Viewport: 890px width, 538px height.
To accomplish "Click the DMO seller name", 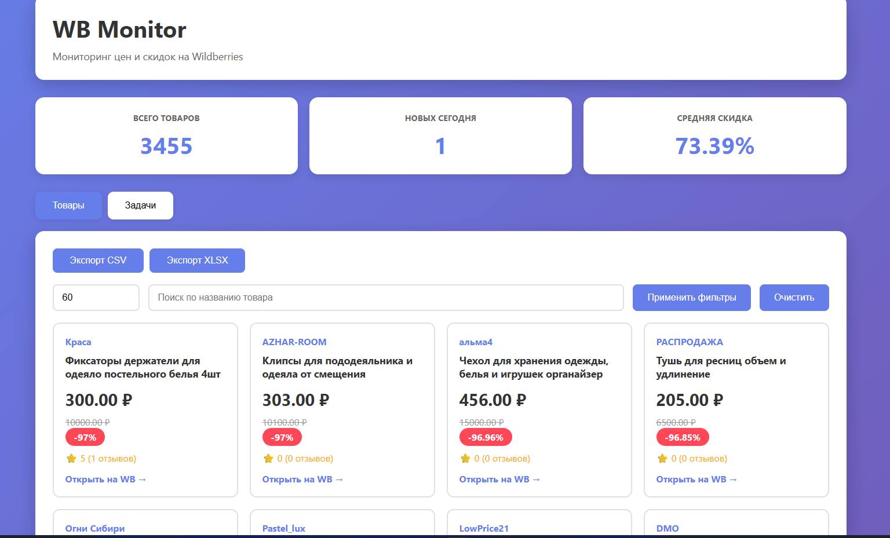I will (667, 529).
